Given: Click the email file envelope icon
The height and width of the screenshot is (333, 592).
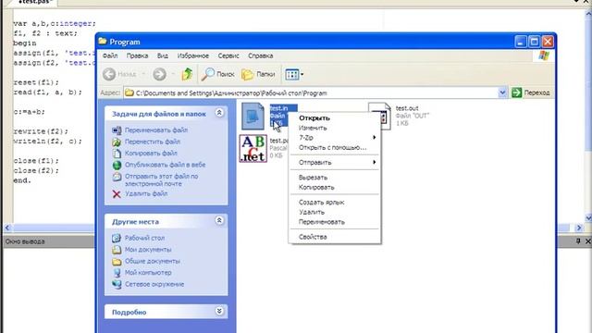Looking at the screenshot, I should (117, 177).
